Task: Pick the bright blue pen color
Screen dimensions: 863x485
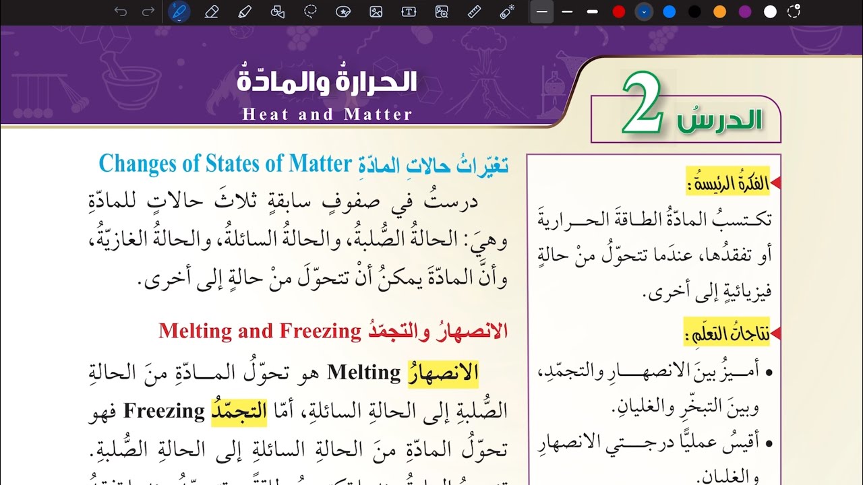Action: pyautogui.click(x=669, y=11)
